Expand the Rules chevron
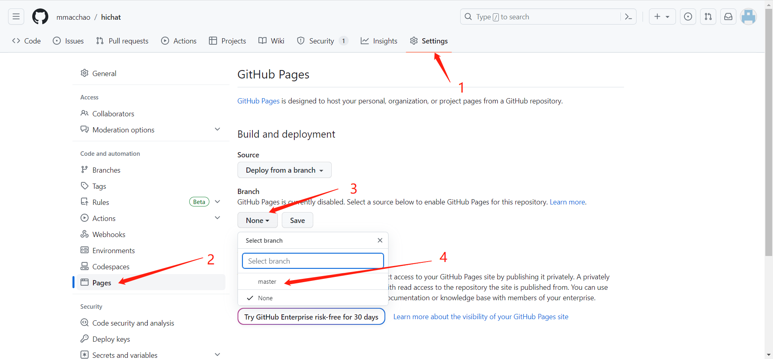 tap(217, 202)
